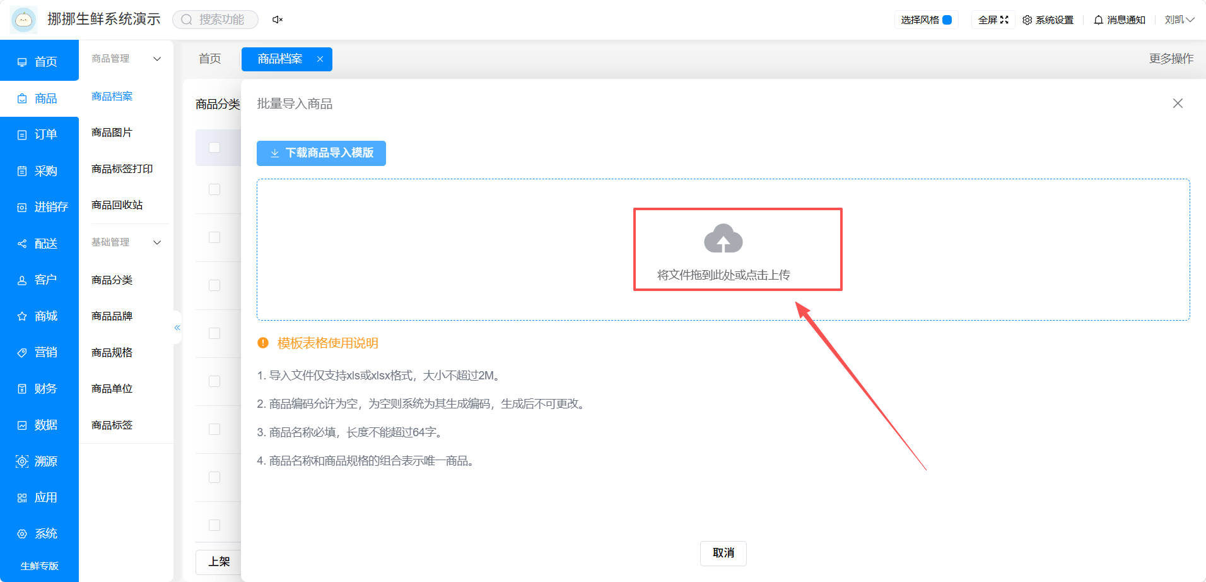
Task: Toggle fullscreen with 全屏 button
Action: click(x=993, y=20)
